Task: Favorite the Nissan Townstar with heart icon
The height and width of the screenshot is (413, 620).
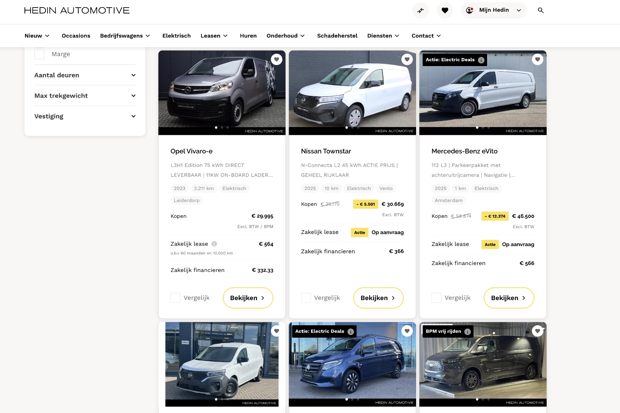Action: click(x=407, y=60)
